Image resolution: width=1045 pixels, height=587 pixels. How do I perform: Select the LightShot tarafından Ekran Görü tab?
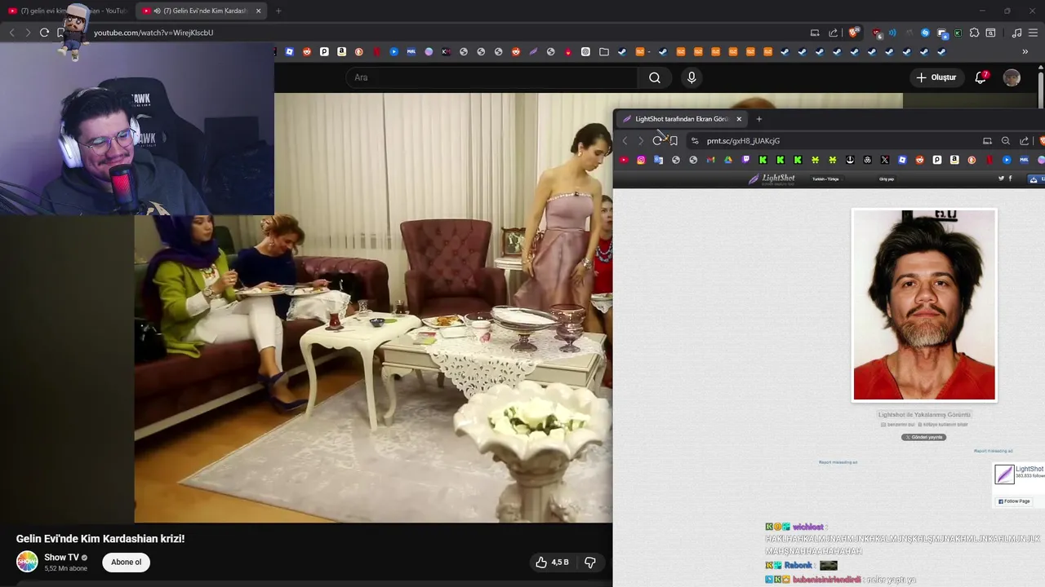click(682, 119)
